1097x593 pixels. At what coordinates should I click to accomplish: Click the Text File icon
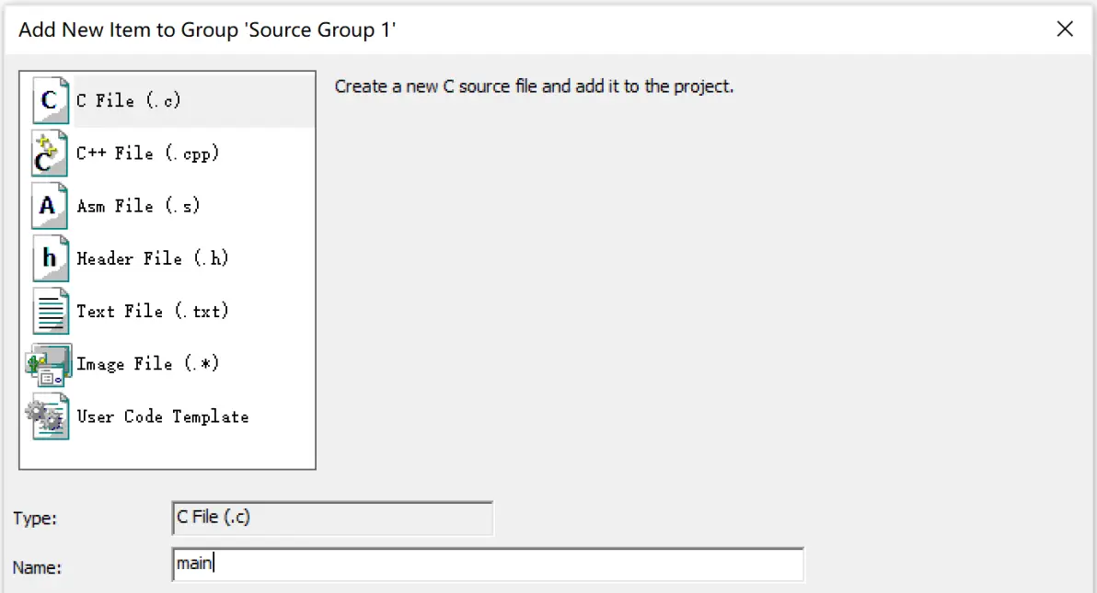click(50, 311)
